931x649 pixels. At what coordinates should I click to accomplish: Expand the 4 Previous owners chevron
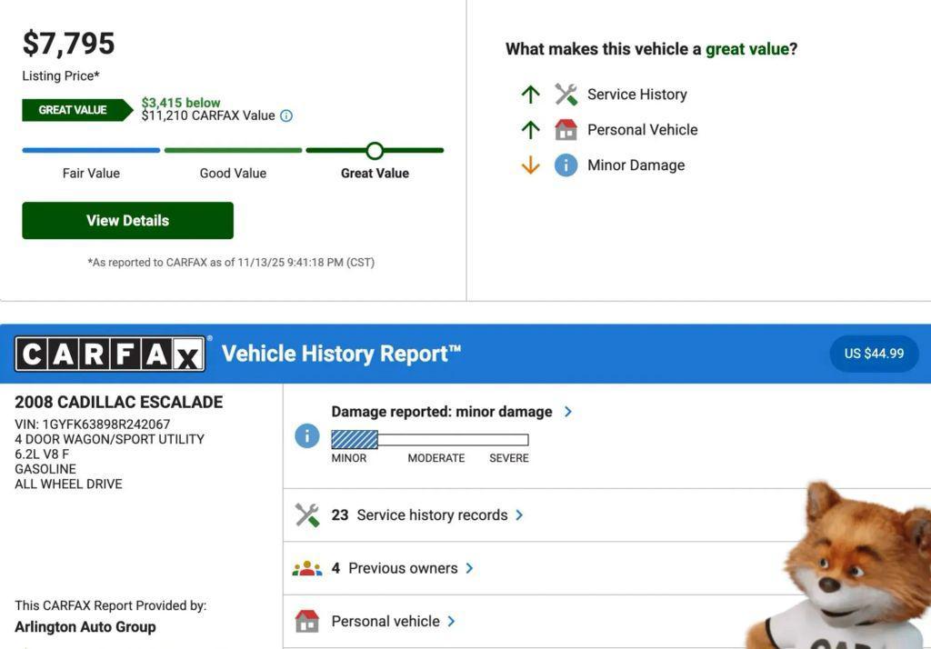(469, 569)
